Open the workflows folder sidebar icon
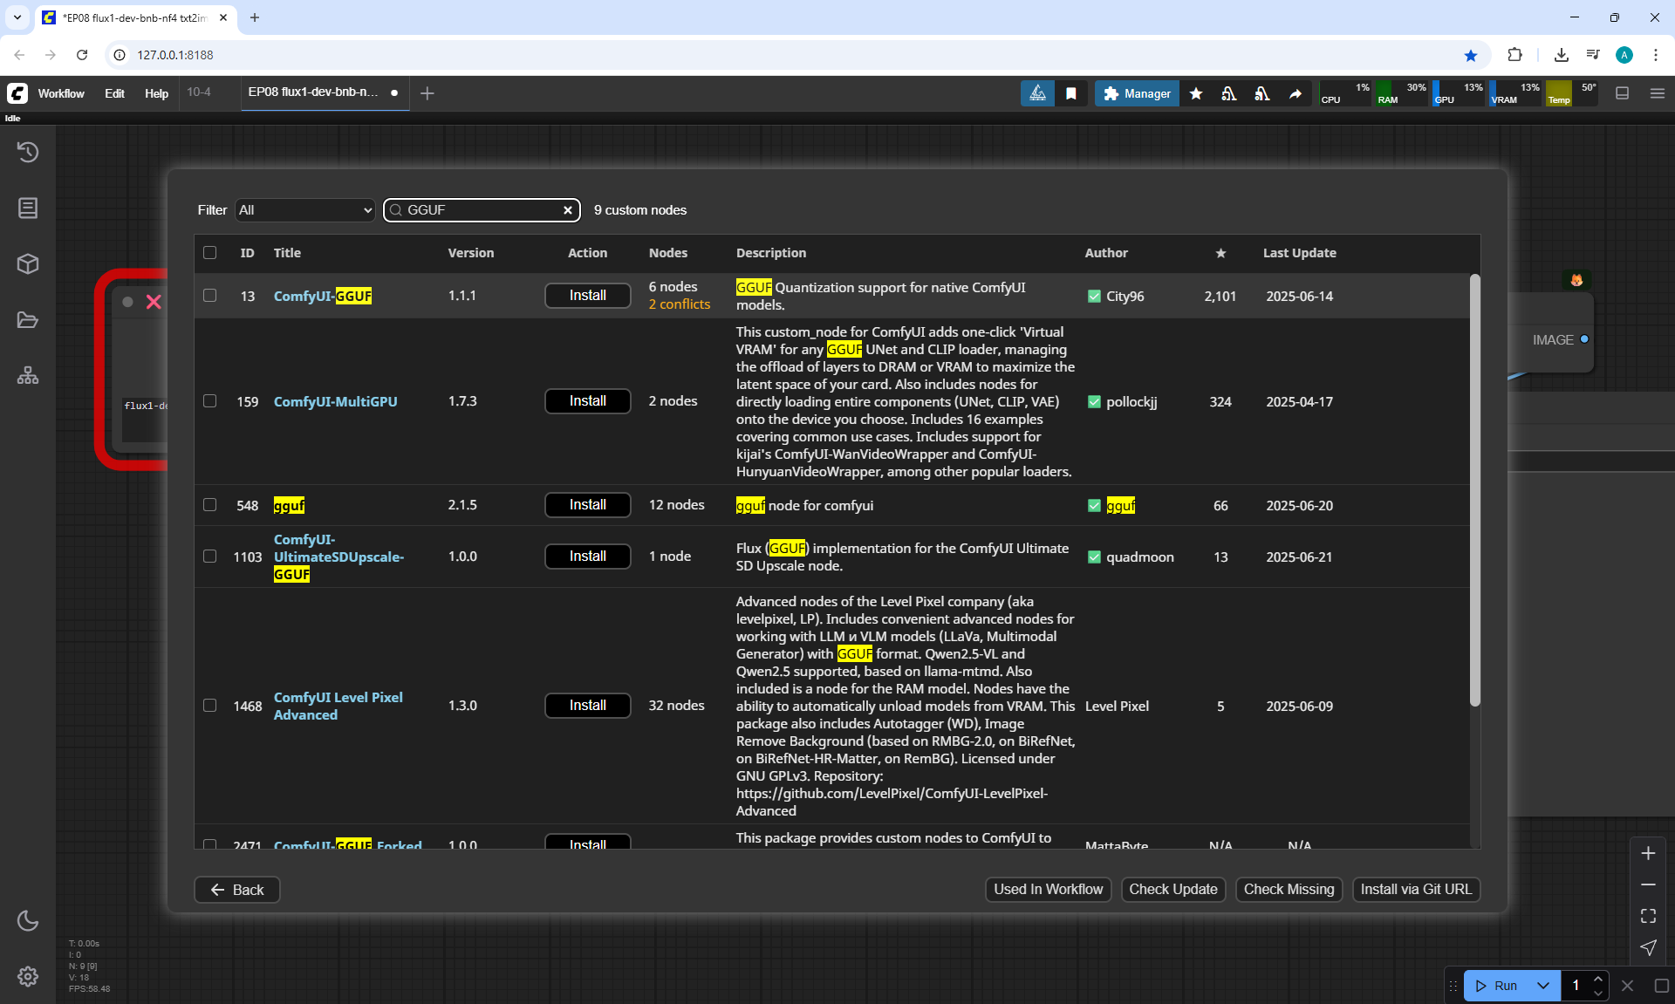Screen dimensions: 1675x1004 click(28, 320)
